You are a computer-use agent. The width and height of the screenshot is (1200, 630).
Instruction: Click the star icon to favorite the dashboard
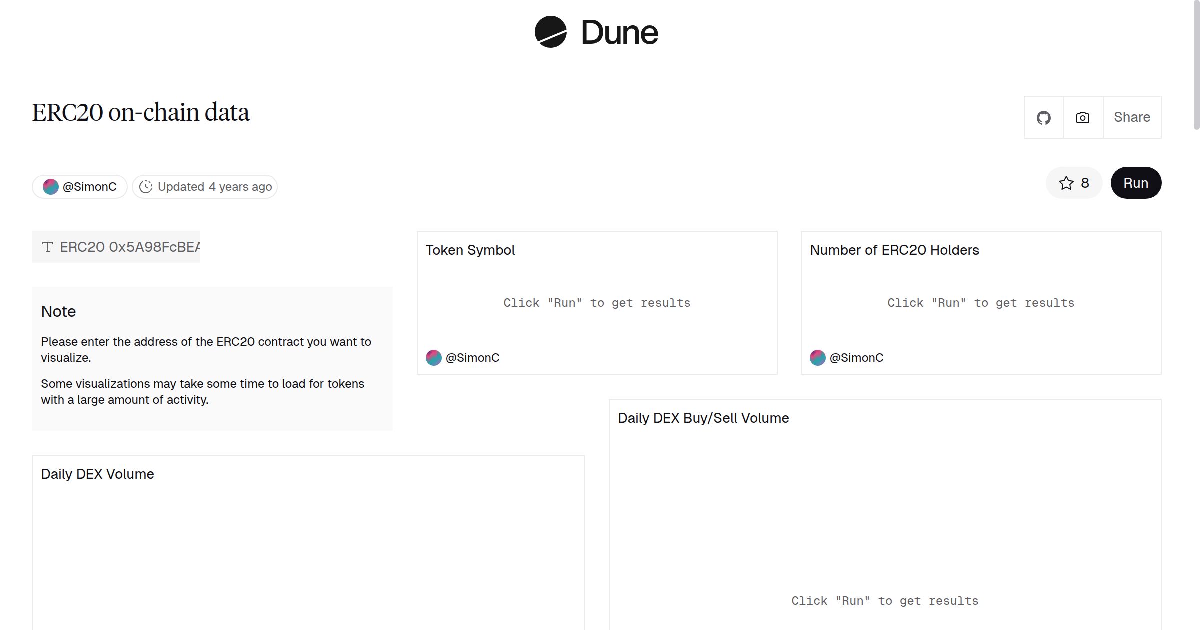[x=1066, y=183]
